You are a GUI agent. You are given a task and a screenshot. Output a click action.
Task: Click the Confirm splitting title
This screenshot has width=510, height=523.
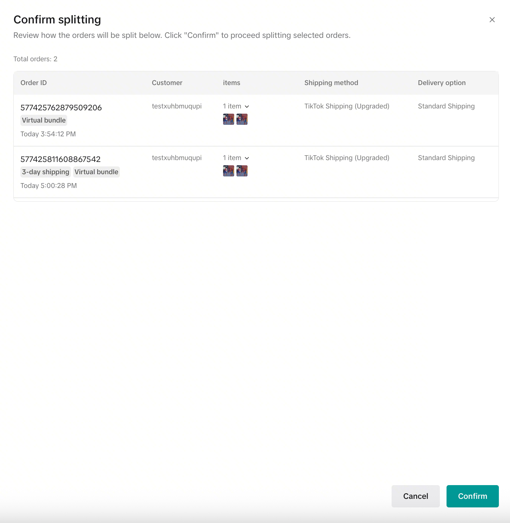click(x=57, y=20)
